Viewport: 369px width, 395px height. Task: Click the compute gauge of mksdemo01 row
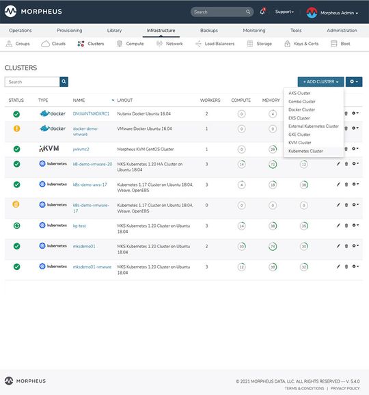(x=241, y=247)
